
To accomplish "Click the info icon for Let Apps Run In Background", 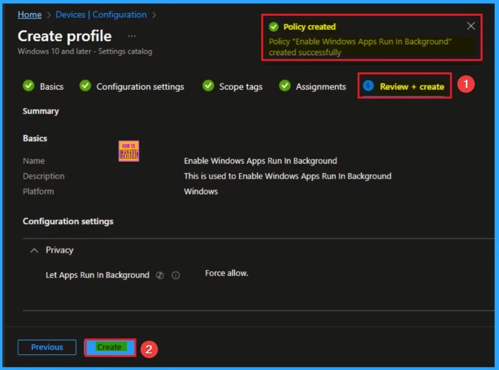I will click(176, 275).
